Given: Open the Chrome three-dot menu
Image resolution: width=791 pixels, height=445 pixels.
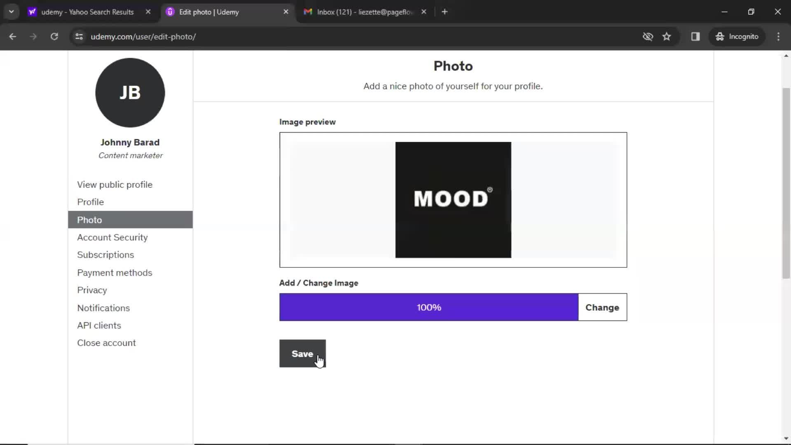Looking at the screenshot, I should 778,37.
